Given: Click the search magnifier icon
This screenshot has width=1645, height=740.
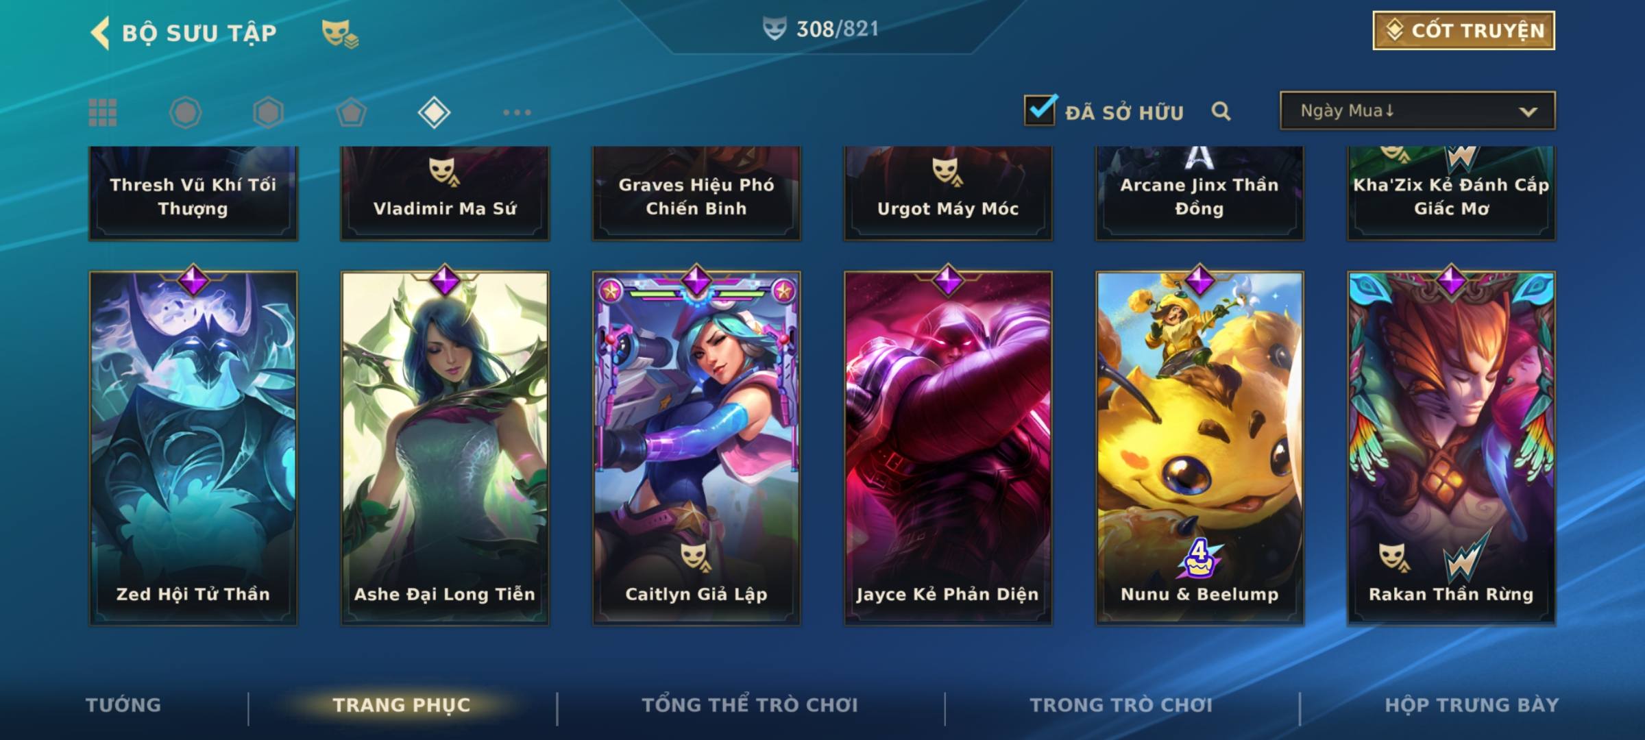Looking at the screenshot, I should 1221,111.
